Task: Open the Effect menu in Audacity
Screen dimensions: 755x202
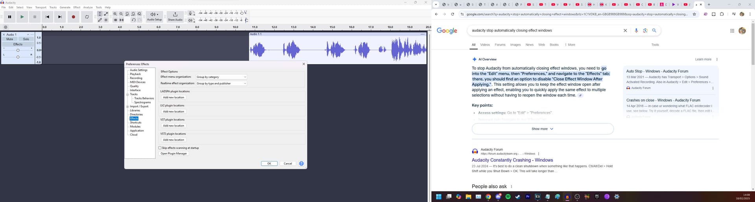Action: tap(77, 7)
